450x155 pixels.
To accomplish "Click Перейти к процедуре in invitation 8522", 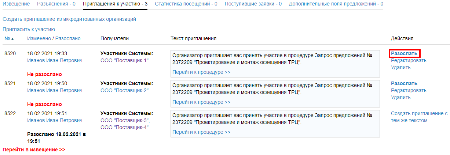I will click(x=201, y=132).
